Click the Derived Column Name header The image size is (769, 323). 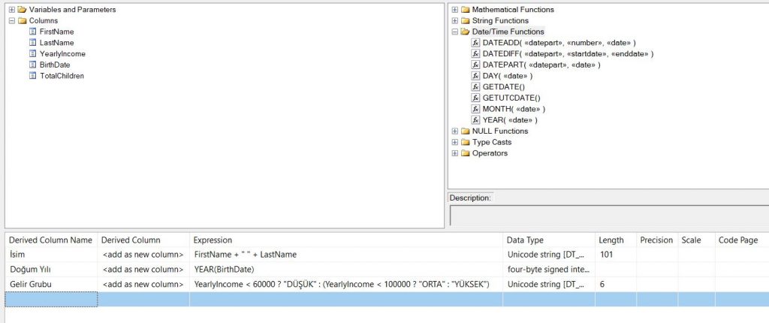point(50,240)
